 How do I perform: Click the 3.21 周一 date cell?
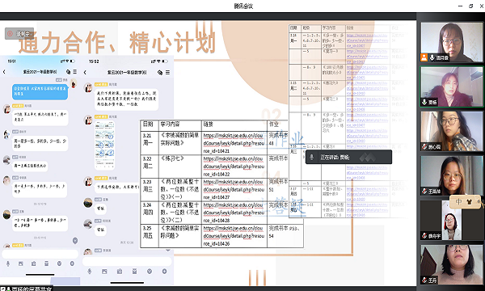pyautogui.click(x=150, y=143)
